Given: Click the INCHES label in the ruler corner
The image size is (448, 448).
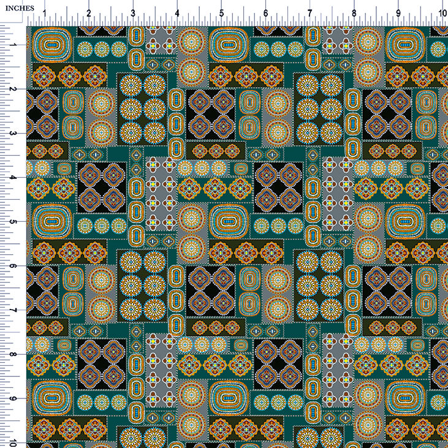Looking at the screenshot, I should 20,9.
